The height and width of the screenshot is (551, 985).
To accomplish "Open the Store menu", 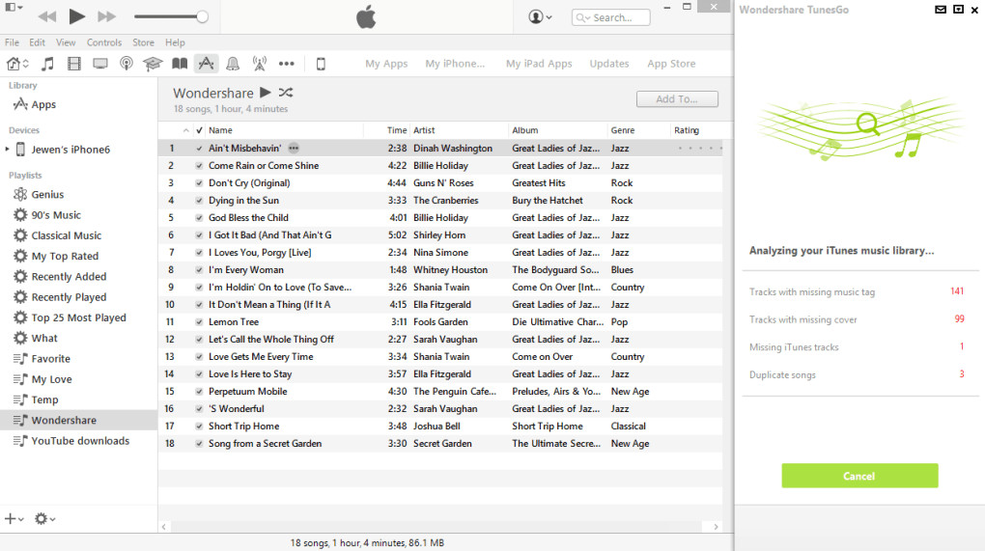I will pyautogui.click(x=143, y=42).
